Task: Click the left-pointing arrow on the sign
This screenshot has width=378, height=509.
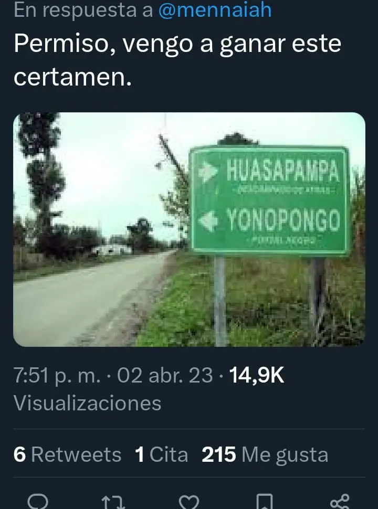Action: click(208, 221)
